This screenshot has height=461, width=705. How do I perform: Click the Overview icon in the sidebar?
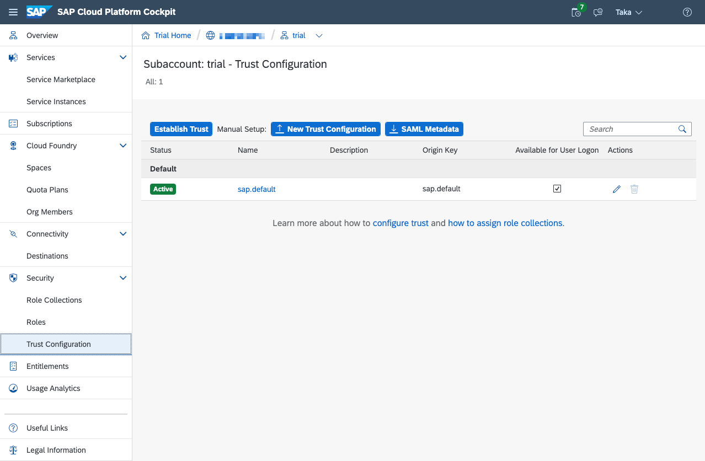coord(13,35)
